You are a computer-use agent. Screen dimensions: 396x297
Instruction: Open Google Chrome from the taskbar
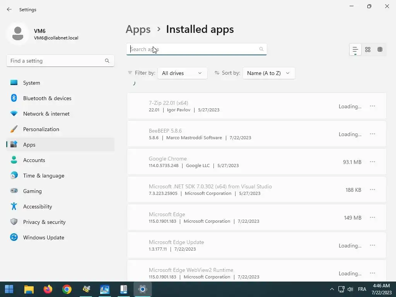67,289
